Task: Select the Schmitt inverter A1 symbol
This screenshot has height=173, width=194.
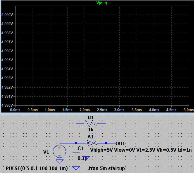Action: click(91, 143)
